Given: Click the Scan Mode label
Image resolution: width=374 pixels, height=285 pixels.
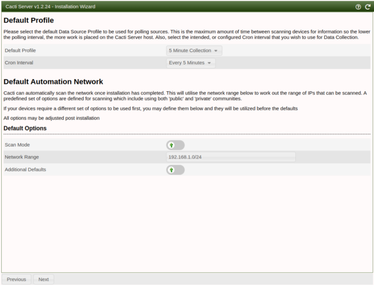Looking at the screenshot, I should (x=17, y=145).
